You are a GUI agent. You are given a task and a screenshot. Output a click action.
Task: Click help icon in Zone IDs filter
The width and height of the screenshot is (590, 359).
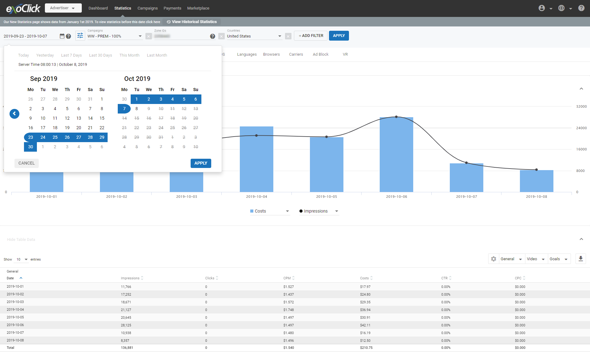pyautogui.click(x=212, y=36)
